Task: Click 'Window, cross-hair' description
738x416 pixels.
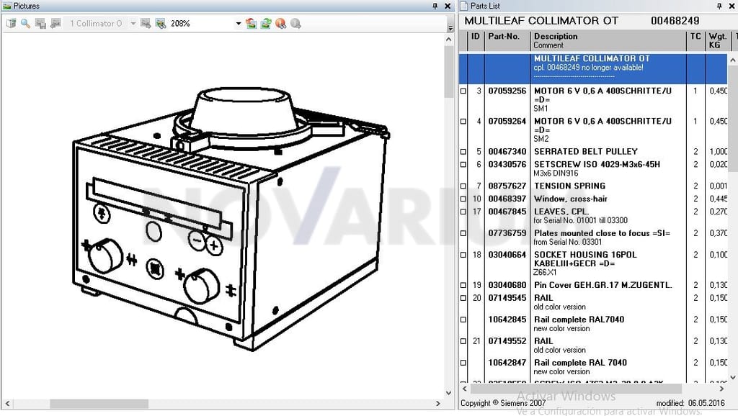Action: click(x=571, y=199)
